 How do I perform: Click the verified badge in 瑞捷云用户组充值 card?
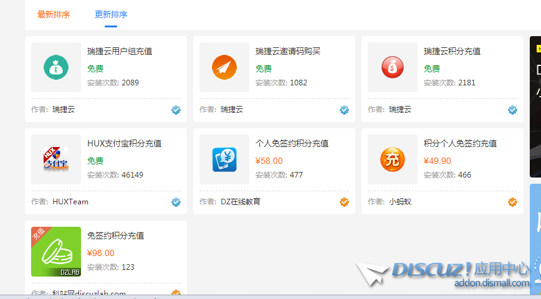point(176,110)
